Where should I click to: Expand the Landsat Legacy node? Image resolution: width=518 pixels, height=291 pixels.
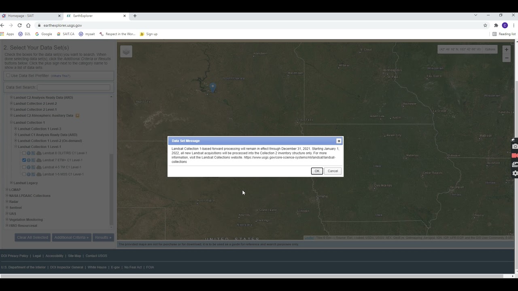(x=11, y=183)
